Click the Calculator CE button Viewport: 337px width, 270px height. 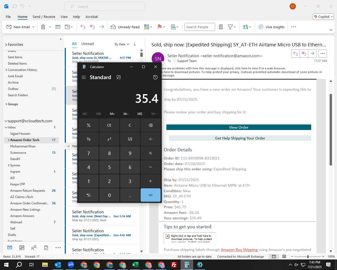point(109,125)
